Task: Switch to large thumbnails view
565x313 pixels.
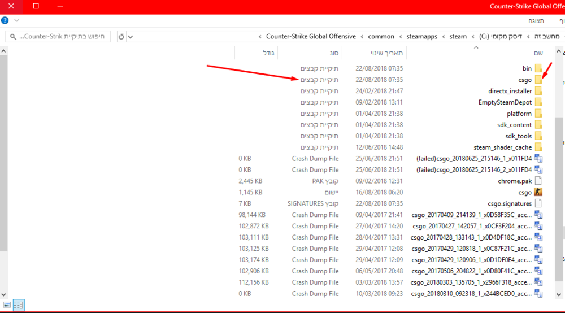Action: coord(7,305)
